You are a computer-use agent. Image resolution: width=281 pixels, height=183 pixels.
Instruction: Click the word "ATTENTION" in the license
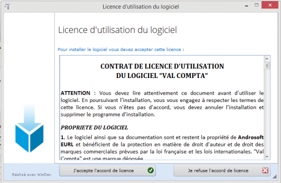(x=75, y=93)
